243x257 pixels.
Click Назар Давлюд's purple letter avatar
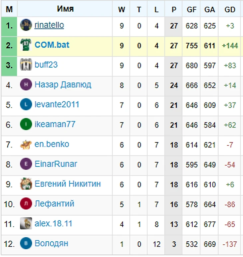pos(26,85)
